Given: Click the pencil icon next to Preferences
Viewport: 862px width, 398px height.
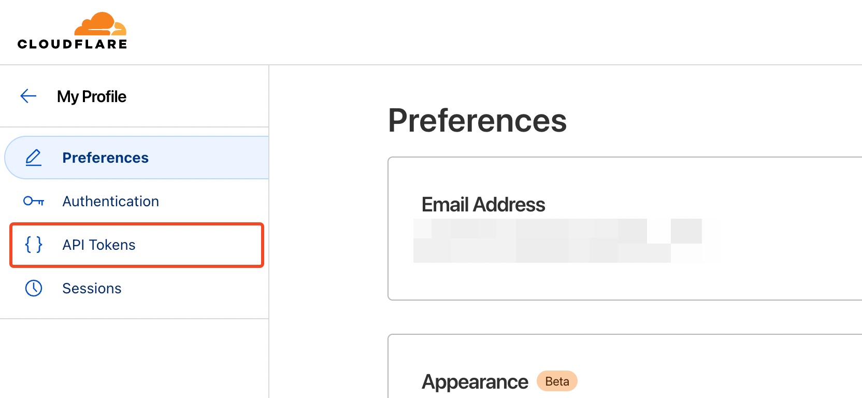Looking at the screenshot, I should click(x=34, y=158).
